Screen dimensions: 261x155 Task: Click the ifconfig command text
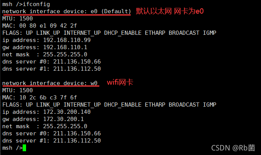[x=36, y=4]
